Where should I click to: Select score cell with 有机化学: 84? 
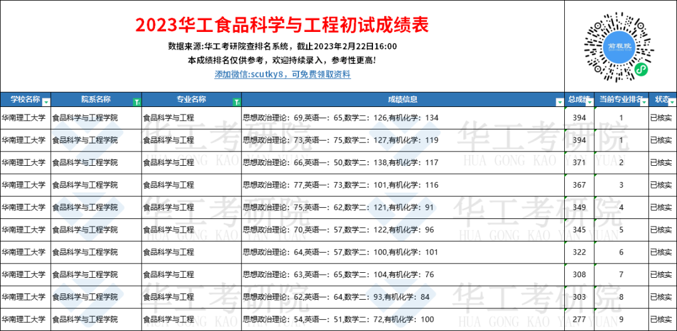(403, 297)
